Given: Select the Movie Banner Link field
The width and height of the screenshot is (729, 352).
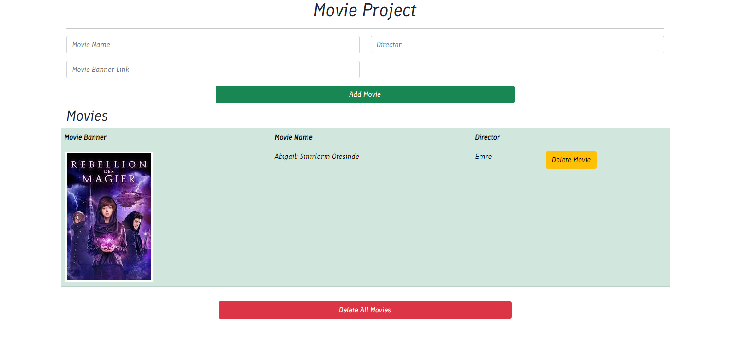Looking at the screenshot, I should tap(213, 70).
